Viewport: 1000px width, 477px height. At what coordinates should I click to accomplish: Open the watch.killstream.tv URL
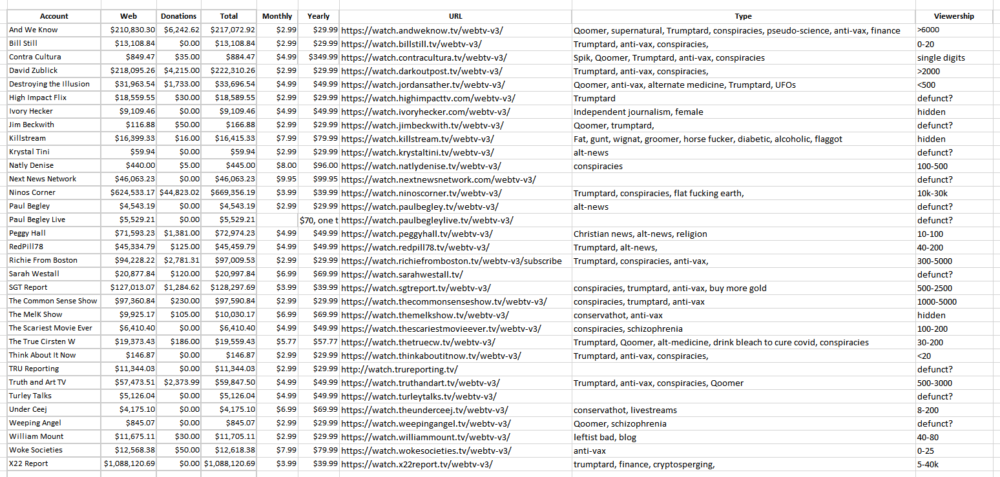pyautogui.click(x=417, y=139)
